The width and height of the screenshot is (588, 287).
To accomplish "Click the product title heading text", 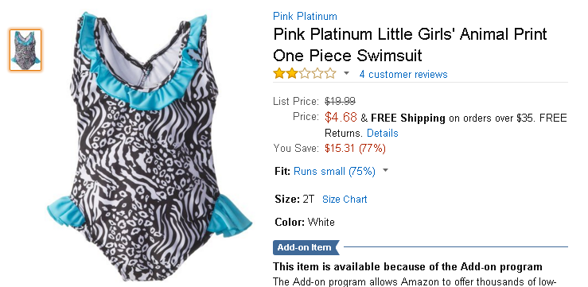I will (x=410, y=45).
